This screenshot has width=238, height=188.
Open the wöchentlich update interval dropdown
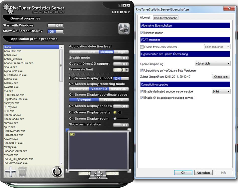(x=212, y=64)
